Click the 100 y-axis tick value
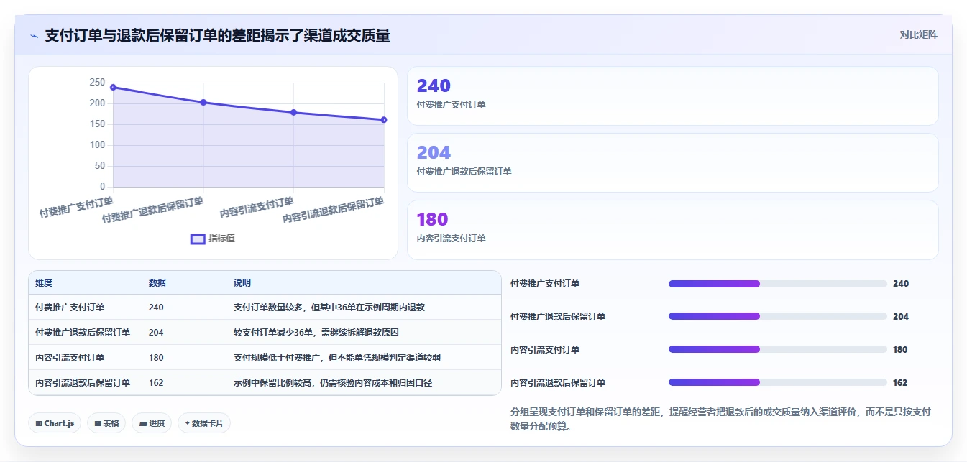The width and height of the screenshot is (967, 462). point(97,145)
